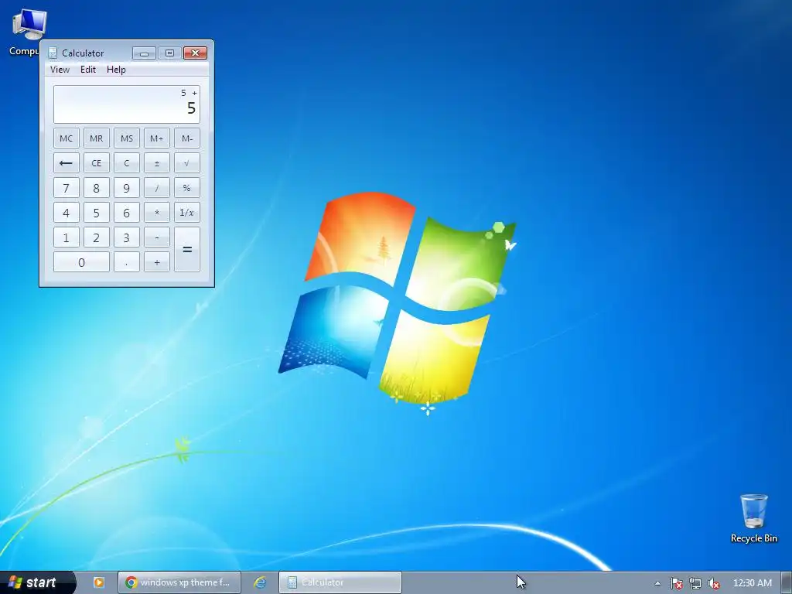The width and height of the screenshot is (792, 594).
Task: Click digit 6 on the calculator
Action: [x=127, y=213]
